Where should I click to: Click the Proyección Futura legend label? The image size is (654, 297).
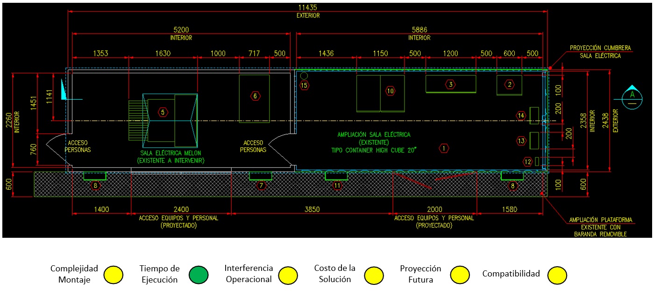(420, 274)
